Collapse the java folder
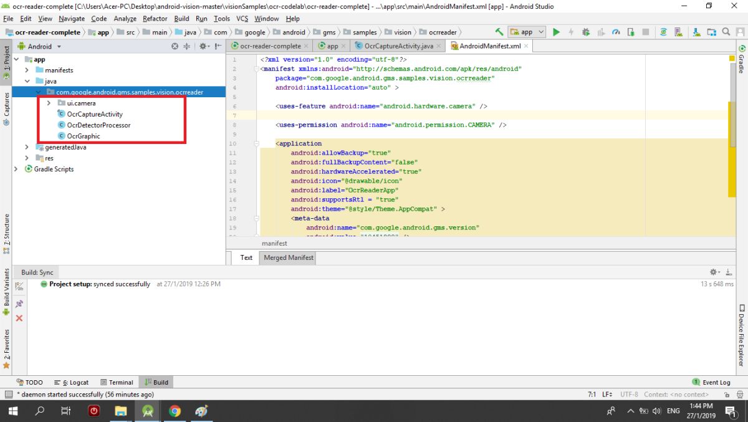Screen dimensions: 748x422 pyautogui.click(x=27, y=81)
